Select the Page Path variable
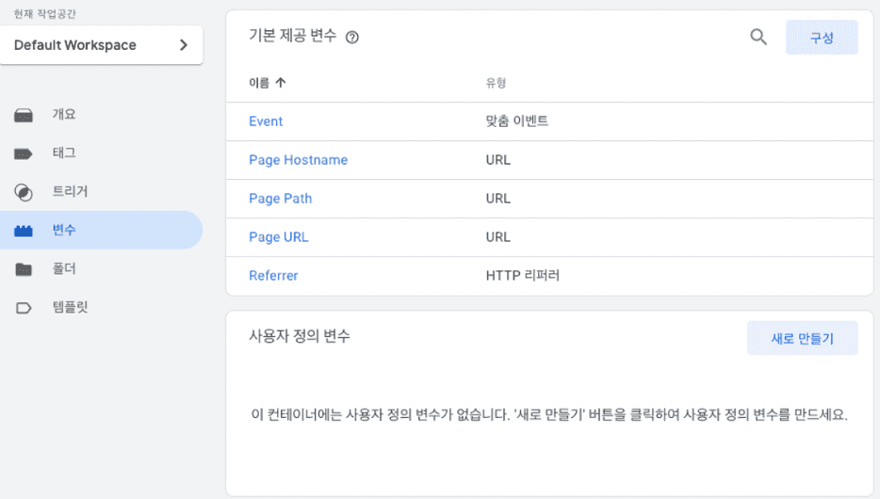 [280, 199]
